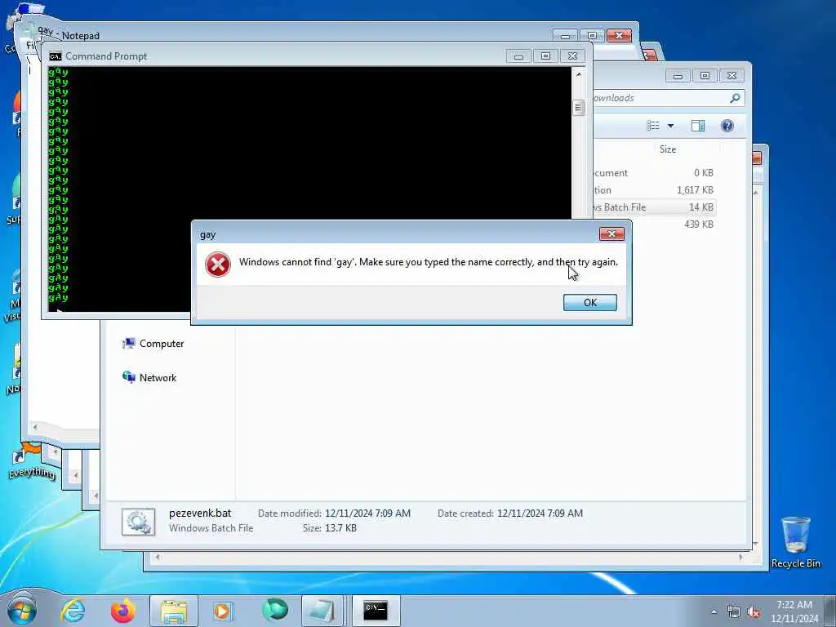Minimize the Notepad window

coord(565,36)
